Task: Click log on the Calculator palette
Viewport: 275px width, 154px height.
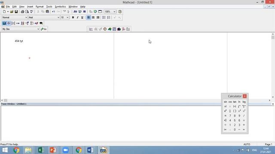Action: (x=244, y=102)
